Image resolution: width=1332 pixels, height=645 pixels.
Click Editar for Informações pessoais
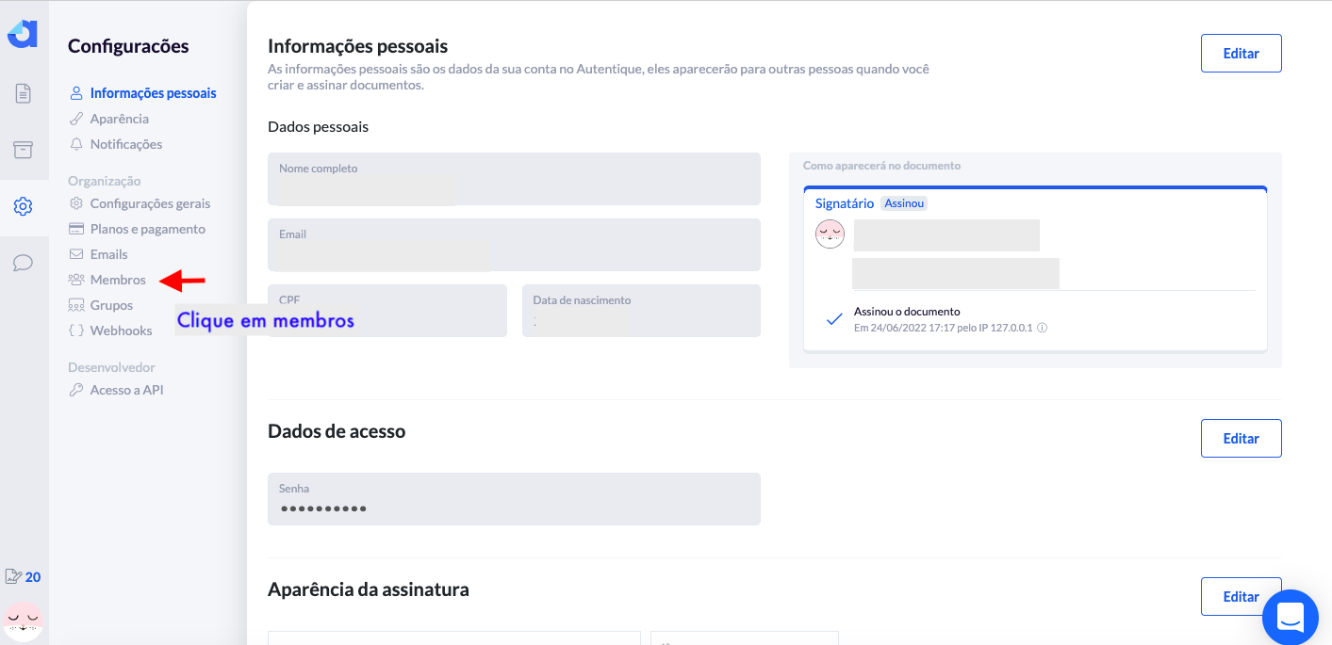click(1241, 53)
